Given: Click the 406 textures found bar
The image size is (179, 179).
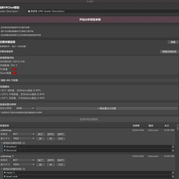Looking at the screenshot, I should click(89, 80).
